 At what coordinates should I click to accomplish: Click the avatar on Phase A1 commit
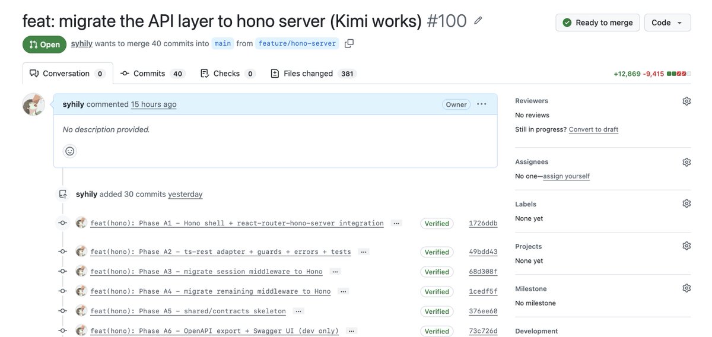point(81,223)
